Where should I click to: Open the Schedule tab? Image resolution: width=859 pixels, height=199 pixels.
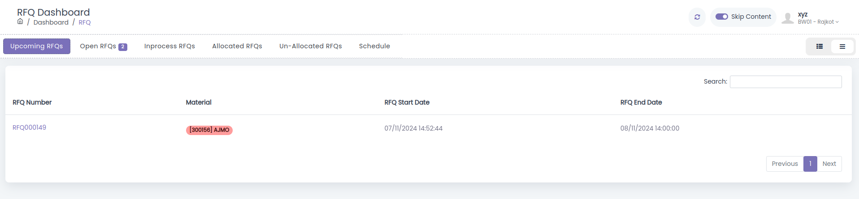coord(374,46)
